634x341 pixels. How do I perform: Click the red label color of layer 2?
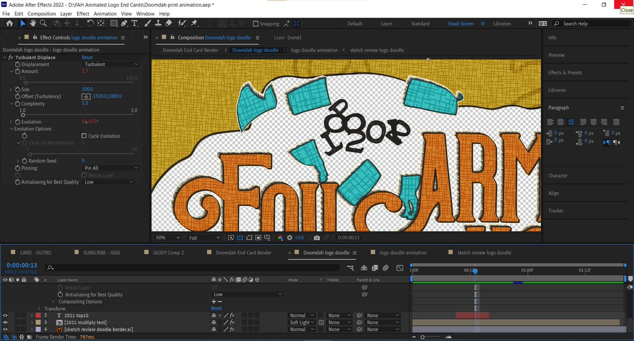coord(38,316)
